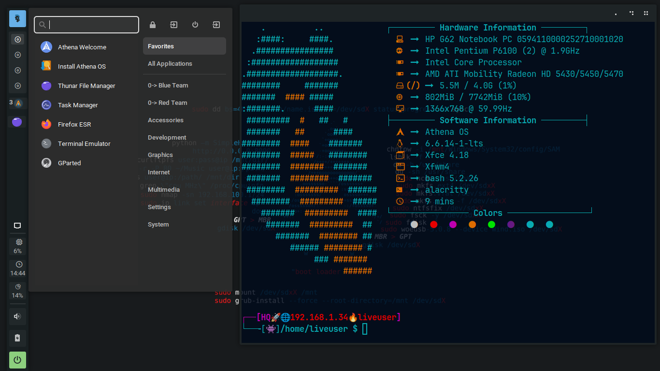Viewport: 660px width, 371px height.
Task: Click the volume speaker icon
Action: (18, 316)
